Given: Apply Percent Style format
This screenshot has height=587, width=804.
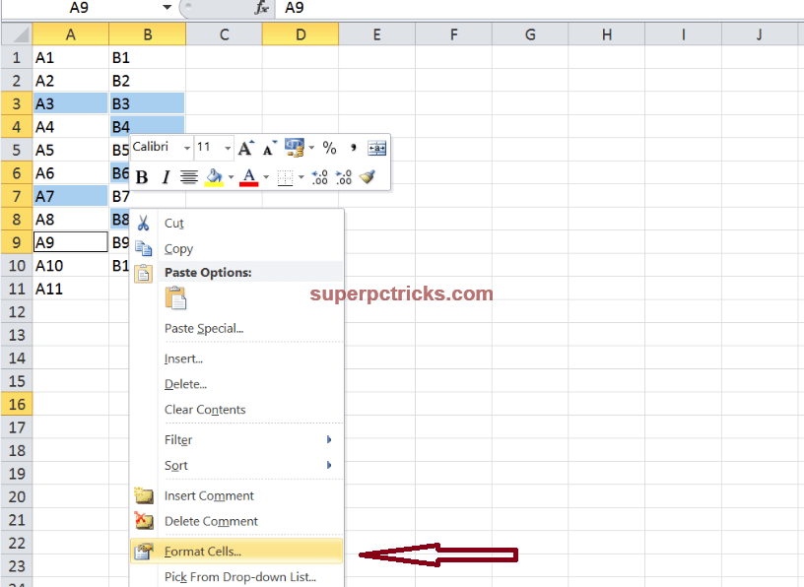Looking at the screenshot, I should point(329,148).
